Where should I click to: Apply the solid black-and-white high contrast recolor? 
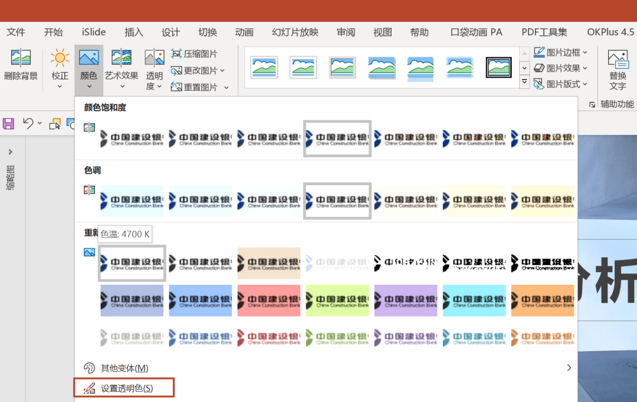point(543,263)
